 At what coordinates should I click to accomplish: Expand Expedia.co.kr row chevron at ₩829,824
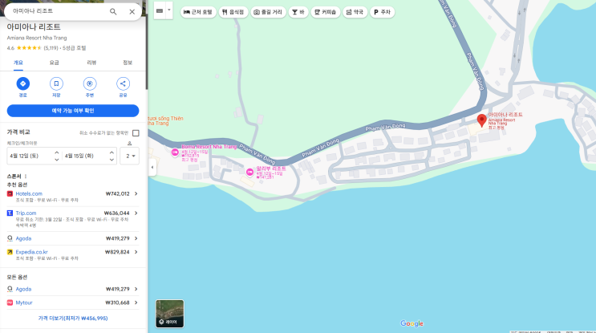point(136,252)
